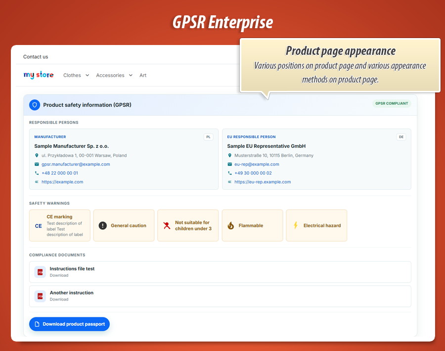Viewport: 445px width, 351px height.
Task: Click Sample EU Representative GmbH name
Action: (266, 146)
